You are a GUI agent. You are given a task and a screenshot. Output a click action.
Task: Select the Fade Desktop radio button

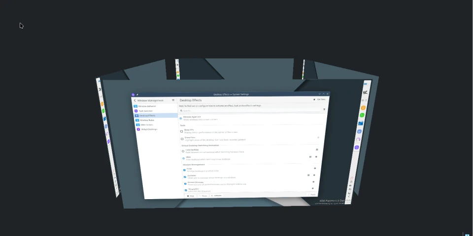pyautogui.click(x=183, y=151)
